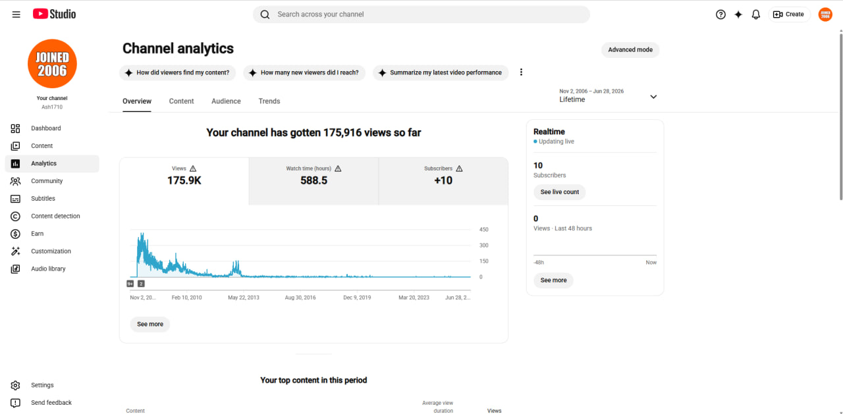
Task: Click the Audio library icon
Action: [x=15, y=269]
